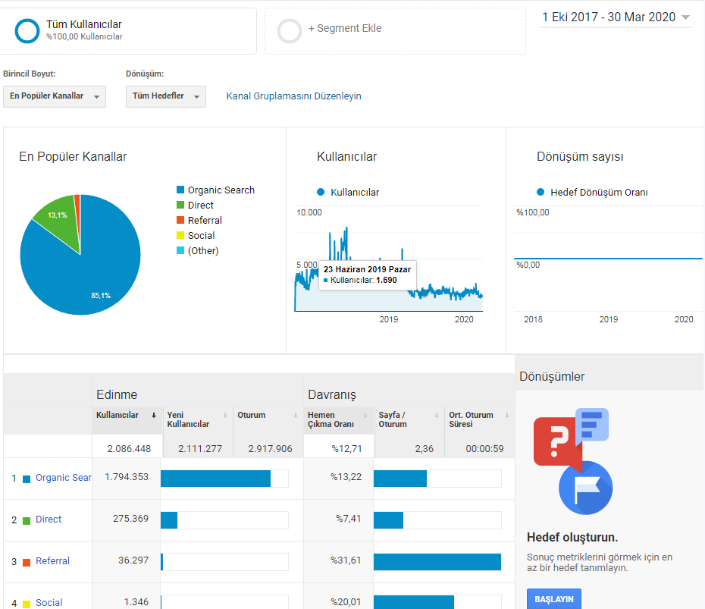Sort by Hemen Çıkma Oranı arrow
Image resolution: width=705 pixels, height=609 pixels.
click(365, 415)
